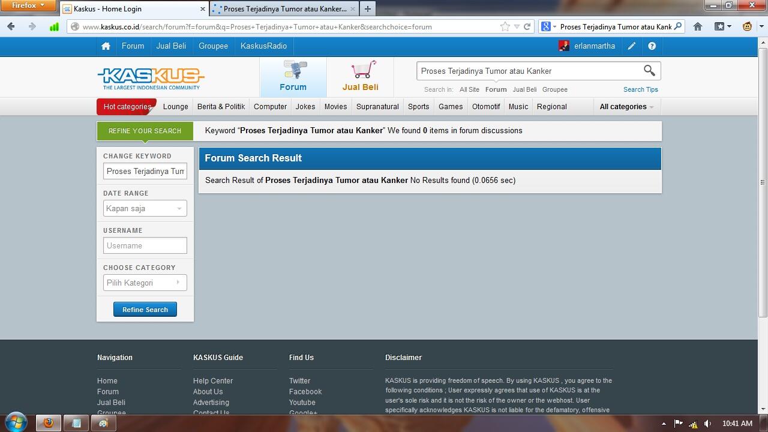Open Twitter footer link

[x=299, y=381]
